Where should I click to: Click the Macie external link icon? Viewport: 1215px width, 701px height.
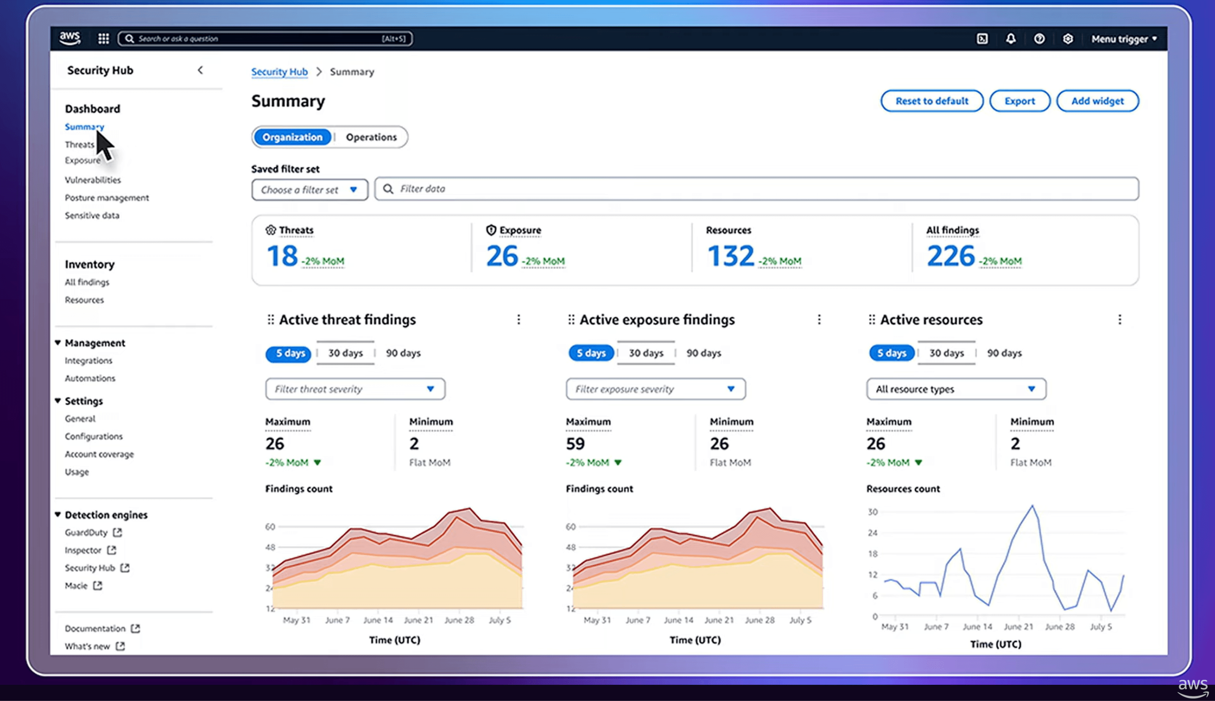tap(98, 585)
